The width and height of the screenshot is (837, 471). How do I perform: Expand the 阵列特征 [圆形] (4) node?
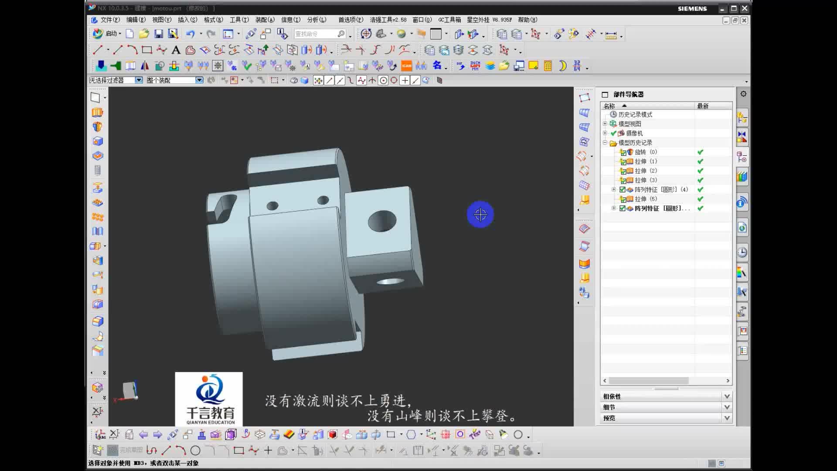pyautogui.click(x=614, y=190)
